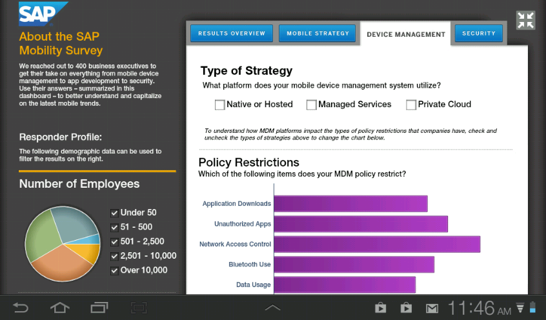Click the orange slice of the pie chart
The width and height of the screenshot is (546, 320).
click(x=63, y=265)
